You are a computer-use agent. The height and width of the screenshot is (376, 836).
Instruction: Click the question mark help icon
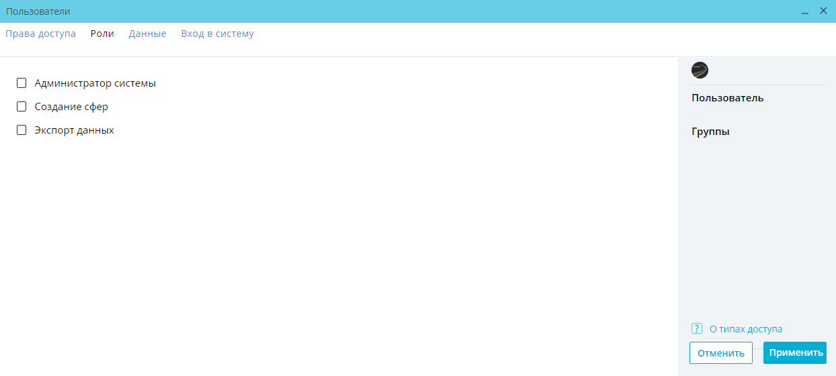(x=697, y=329)
